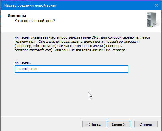Viewport: 162px width, 131px height.
Task: Focus the Имя зоны text field
Action: (71, 69)
